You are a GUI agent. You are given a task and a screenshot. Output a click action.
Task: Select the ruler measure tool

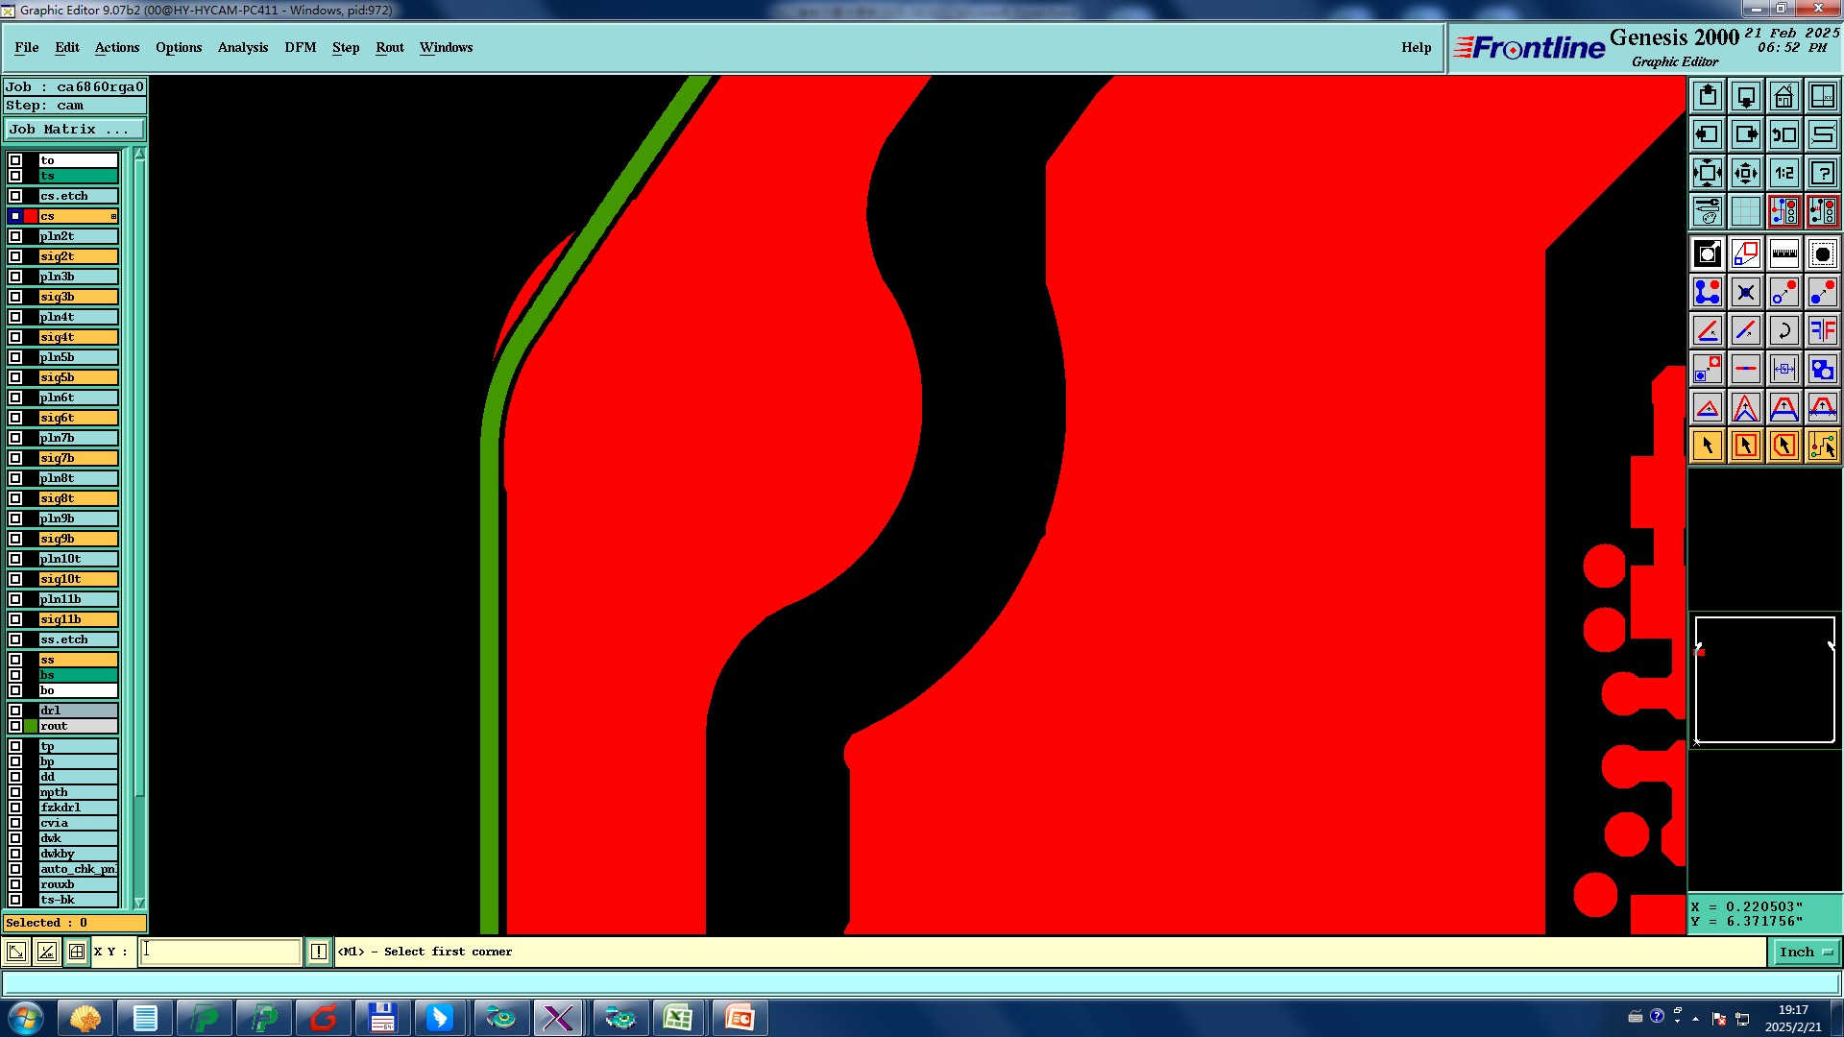(1783, 253)
